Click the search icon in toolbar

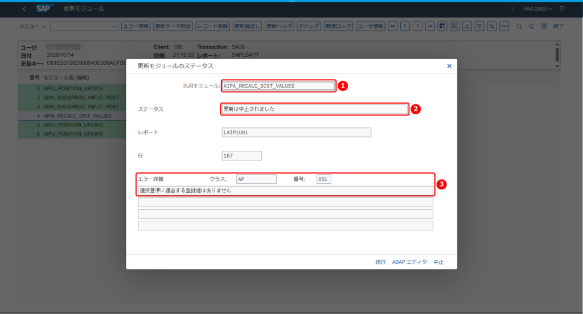click(519, 26)
